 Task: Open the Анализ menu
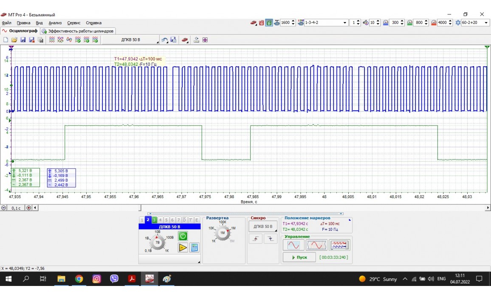tap(55, 23)
